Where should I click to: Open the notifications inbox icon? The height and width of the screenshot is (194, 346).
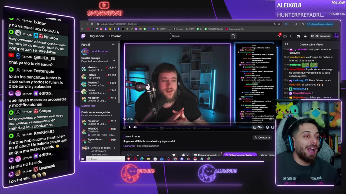coord(285,36)
